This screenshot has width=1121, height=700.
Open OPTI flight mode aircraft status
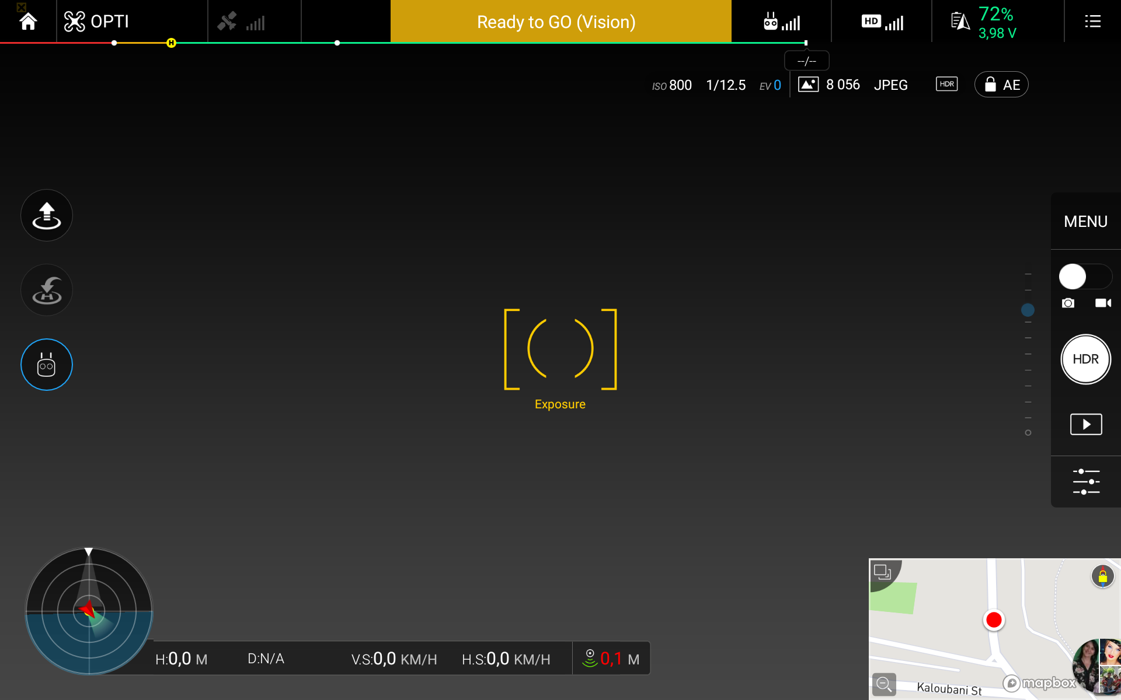pyautogui.click(x=96, y=22)
